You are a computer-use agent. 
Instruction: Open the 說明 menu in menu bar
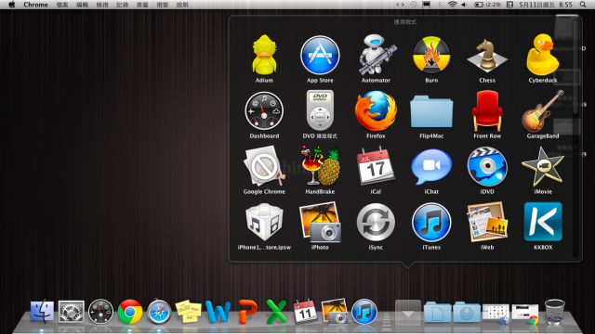click(x=182, y=5)
